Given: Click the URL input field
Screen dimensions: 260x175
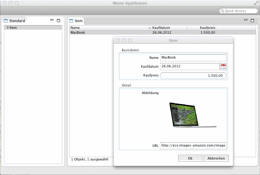Looking at the screenshot, I should tap(193, 146).
